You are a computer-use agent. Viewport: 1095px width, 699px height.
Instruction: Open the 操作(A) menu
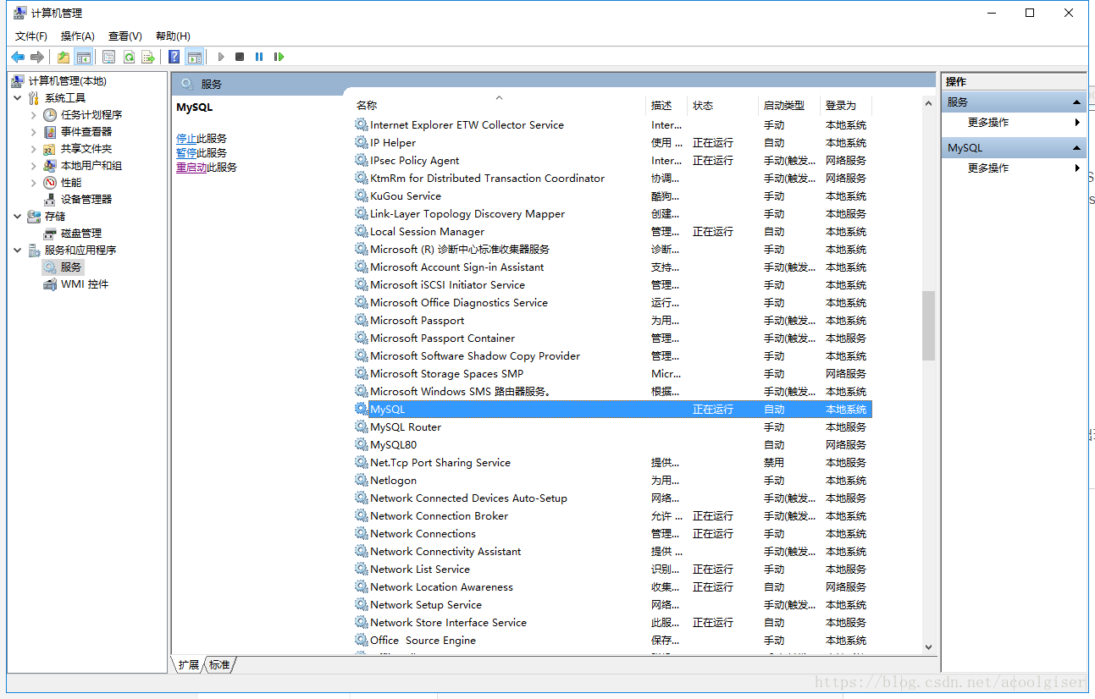pos(78,36)
